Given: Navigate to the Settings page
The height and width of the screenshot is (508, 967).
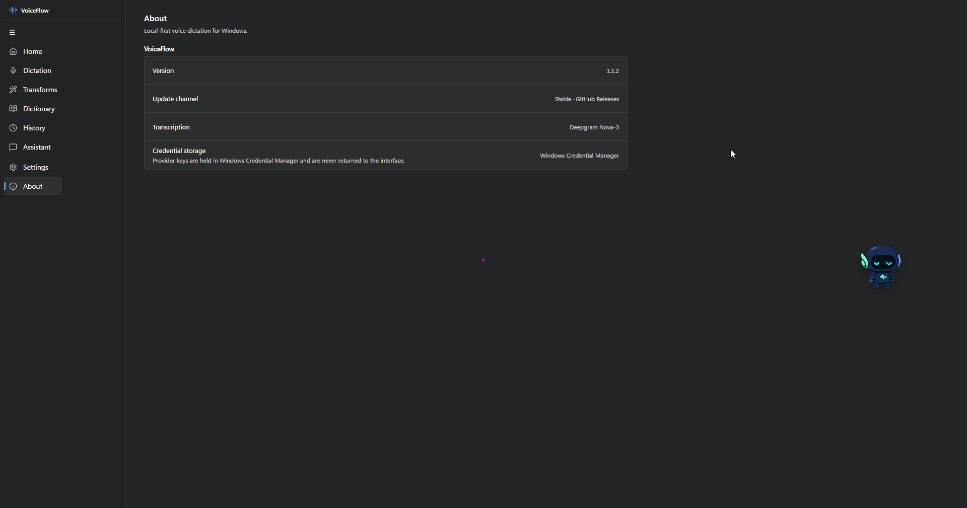Looking at the screenshot, I should click(33, 167).
